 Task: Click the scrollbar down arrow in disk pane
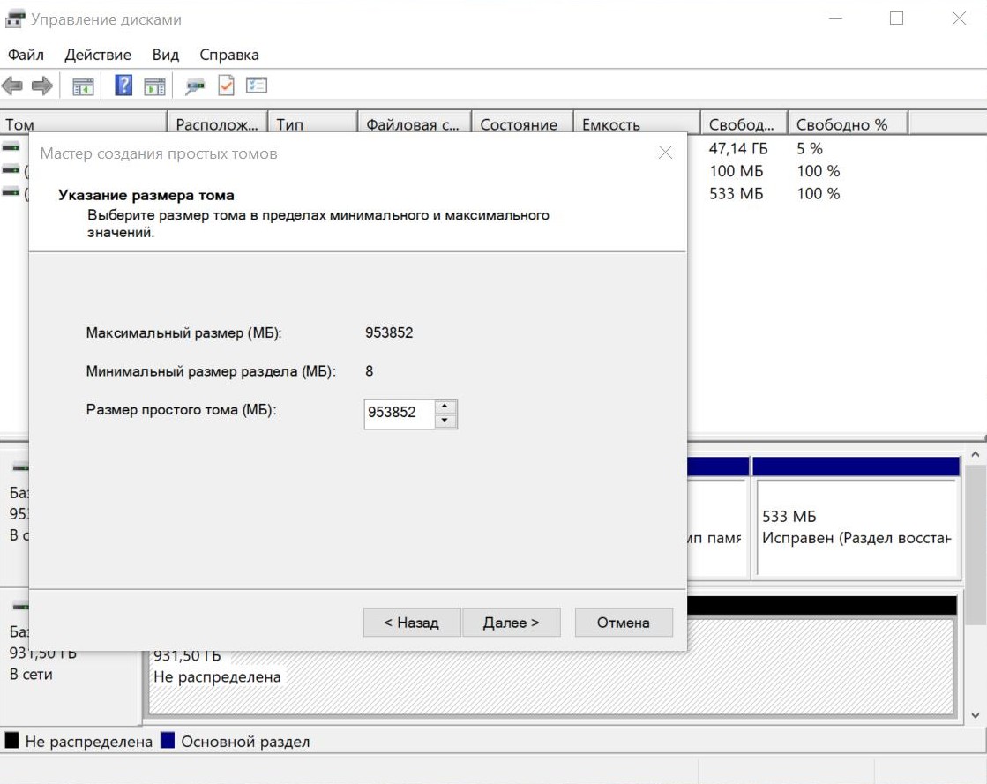tap(975, 715)
